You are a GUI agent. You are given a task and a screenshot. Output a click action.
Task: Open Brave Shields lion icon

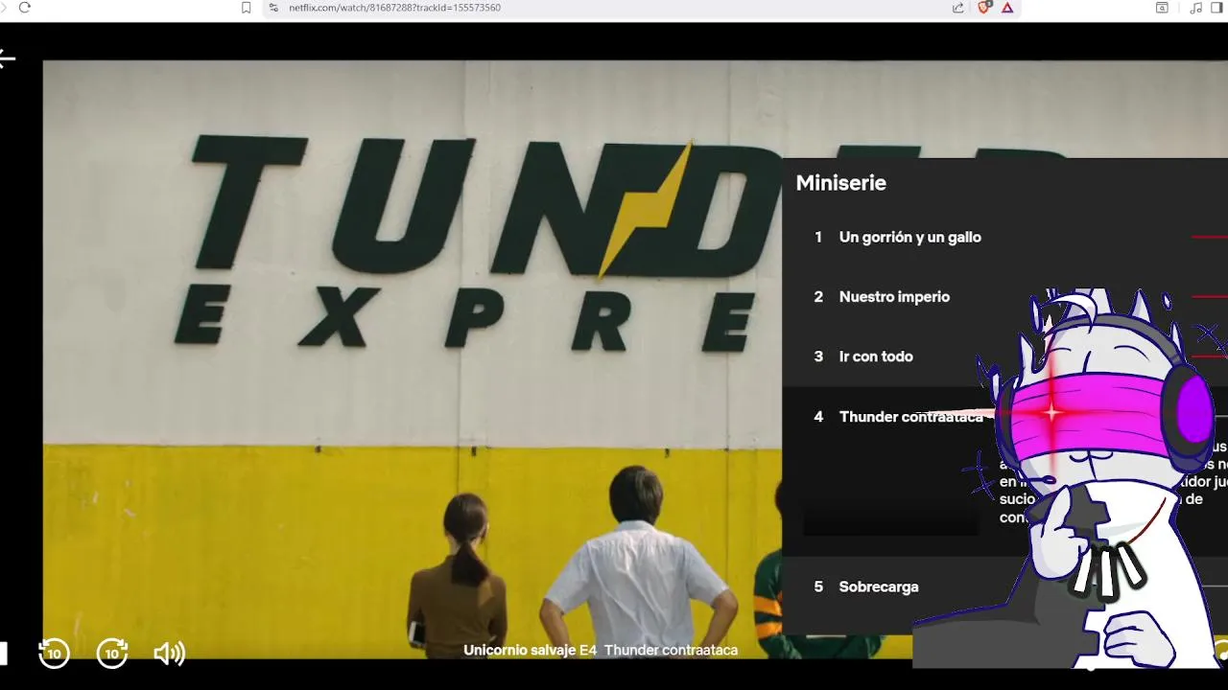click(x=984, y=8)
